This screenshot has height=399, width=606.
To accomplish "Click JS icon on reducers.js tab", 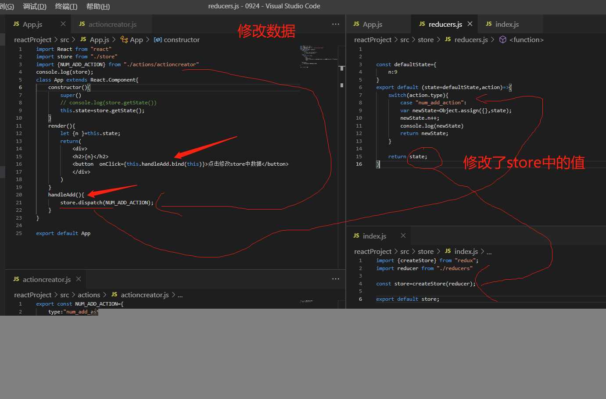I will click(422, 24).
